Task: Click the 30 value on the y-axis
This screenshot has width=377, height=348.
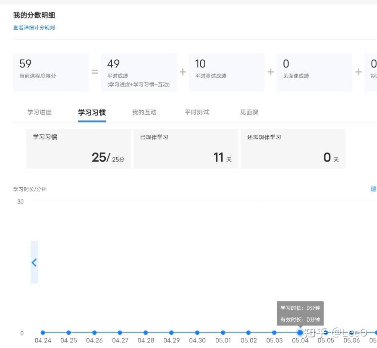Action: pos(21,201)
